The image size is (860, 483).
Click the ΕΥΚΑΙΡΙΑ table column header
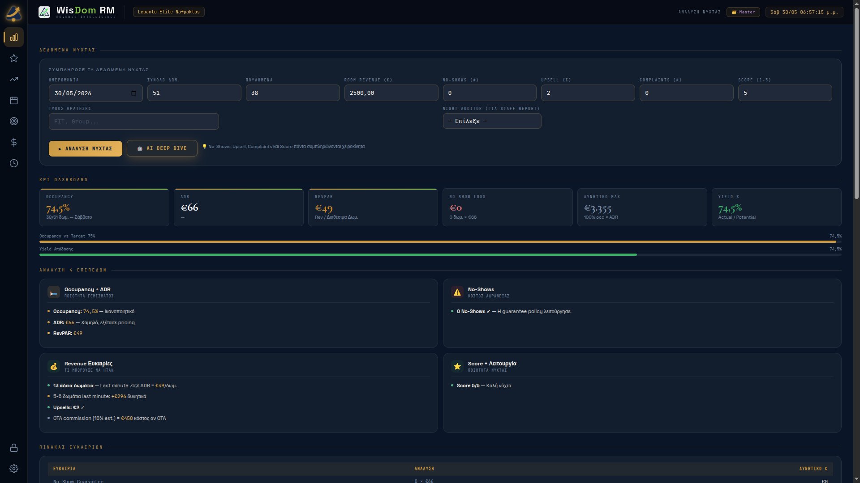click(x=64, y=469)
